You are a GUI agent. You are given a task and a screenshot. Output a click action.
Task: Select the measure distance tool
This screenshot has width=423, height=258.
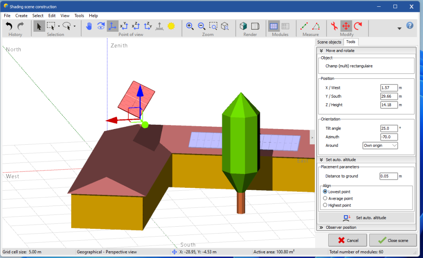tap(304, 26)
